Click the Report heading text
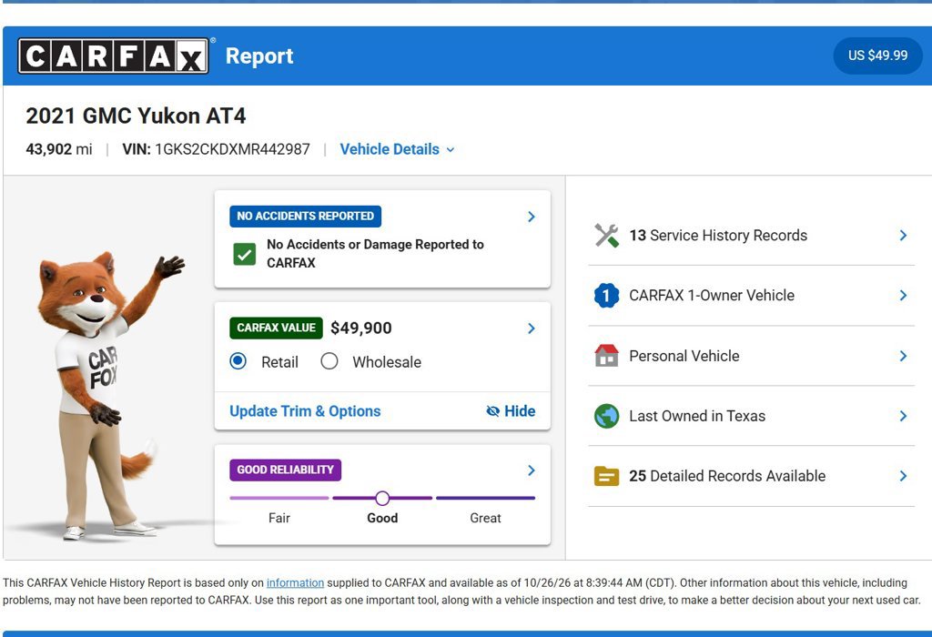 [259, 56]
